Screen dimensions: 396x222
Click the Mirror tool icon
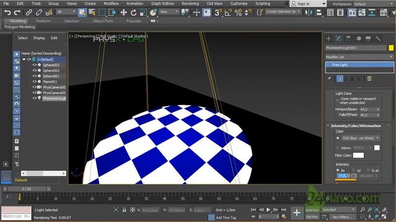308,12
